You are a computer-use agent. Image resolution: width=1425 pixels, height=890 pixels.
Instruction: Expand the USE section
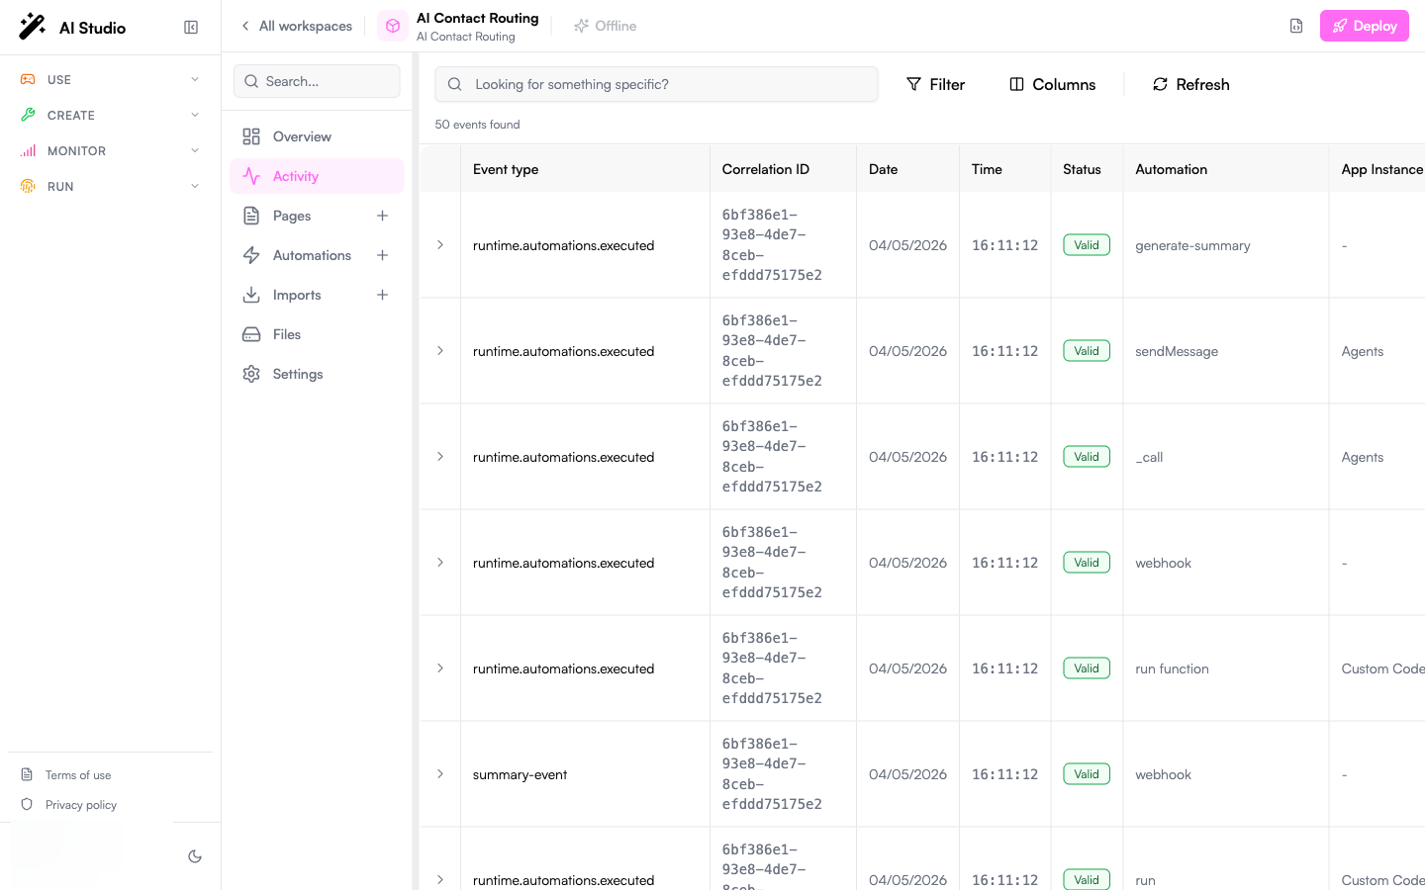click(110, 79)
